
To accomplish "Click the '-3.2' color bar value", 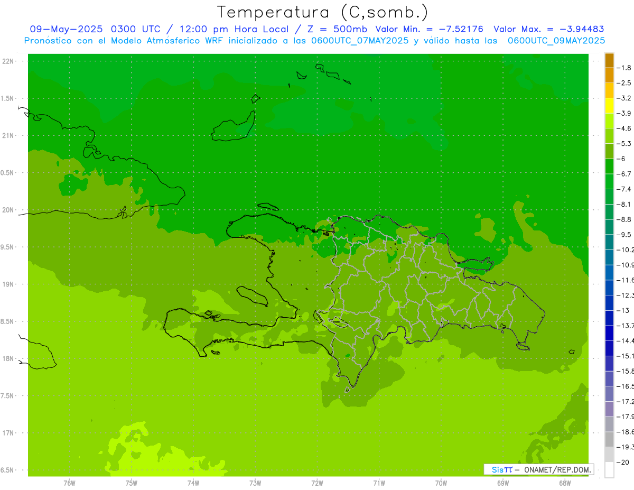I will coord(625,98).
